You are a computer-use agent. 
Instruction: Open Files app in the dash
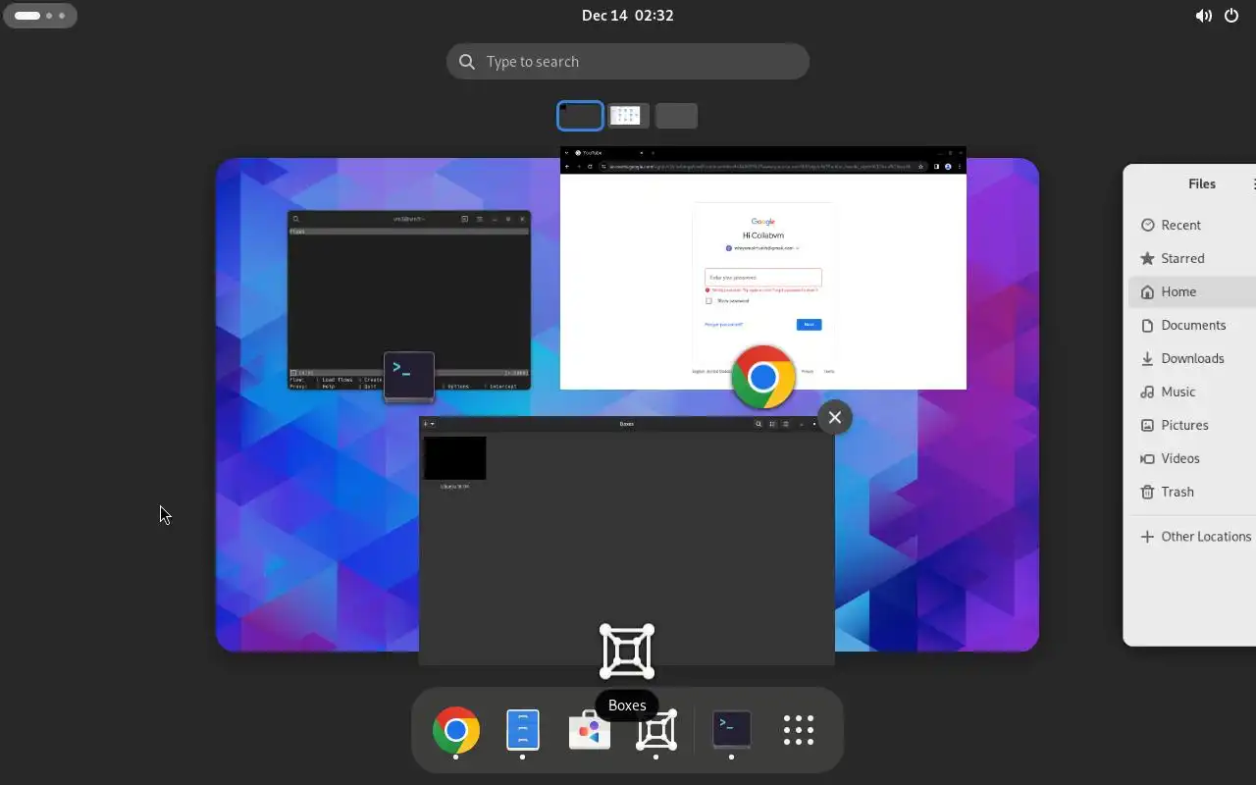(523, 730)
